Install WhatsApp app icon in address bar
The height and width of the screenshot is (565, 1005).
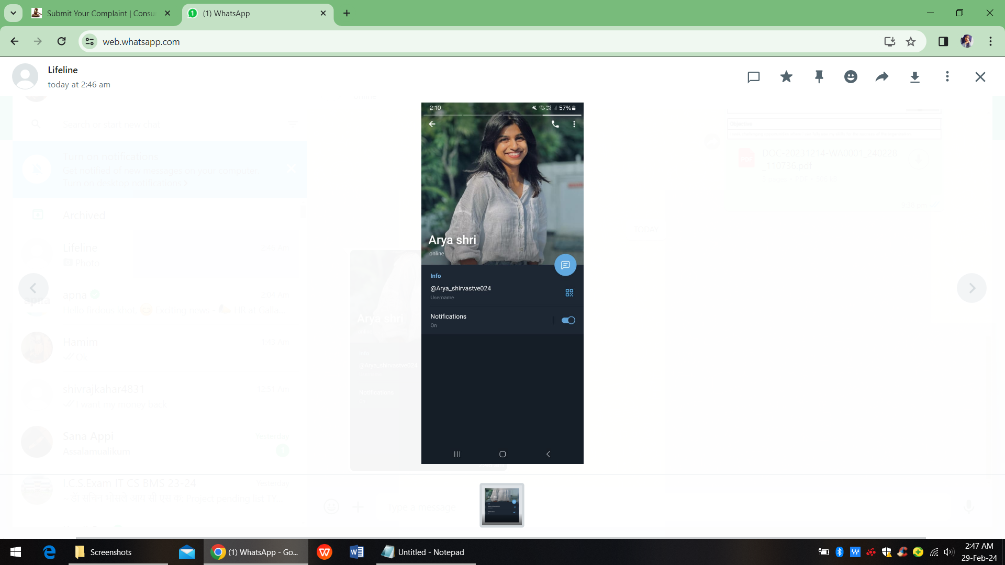(x=889, y=42)
